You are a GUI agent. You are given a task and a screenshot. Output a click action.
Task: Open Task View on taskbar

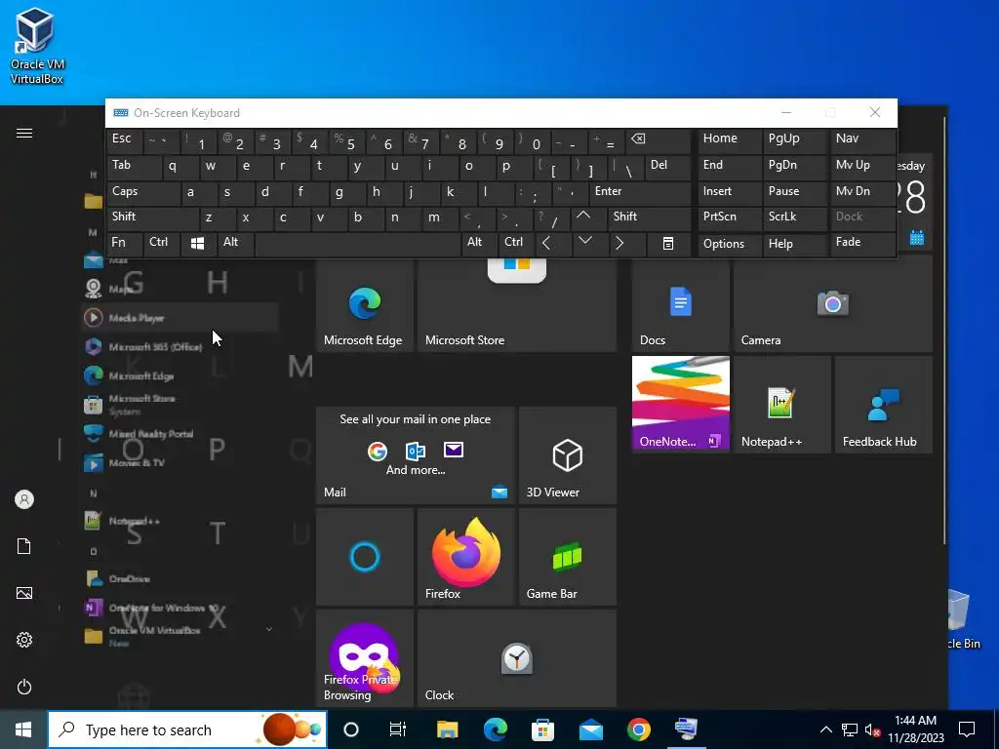pyautogui.click(x=398, y=729)
